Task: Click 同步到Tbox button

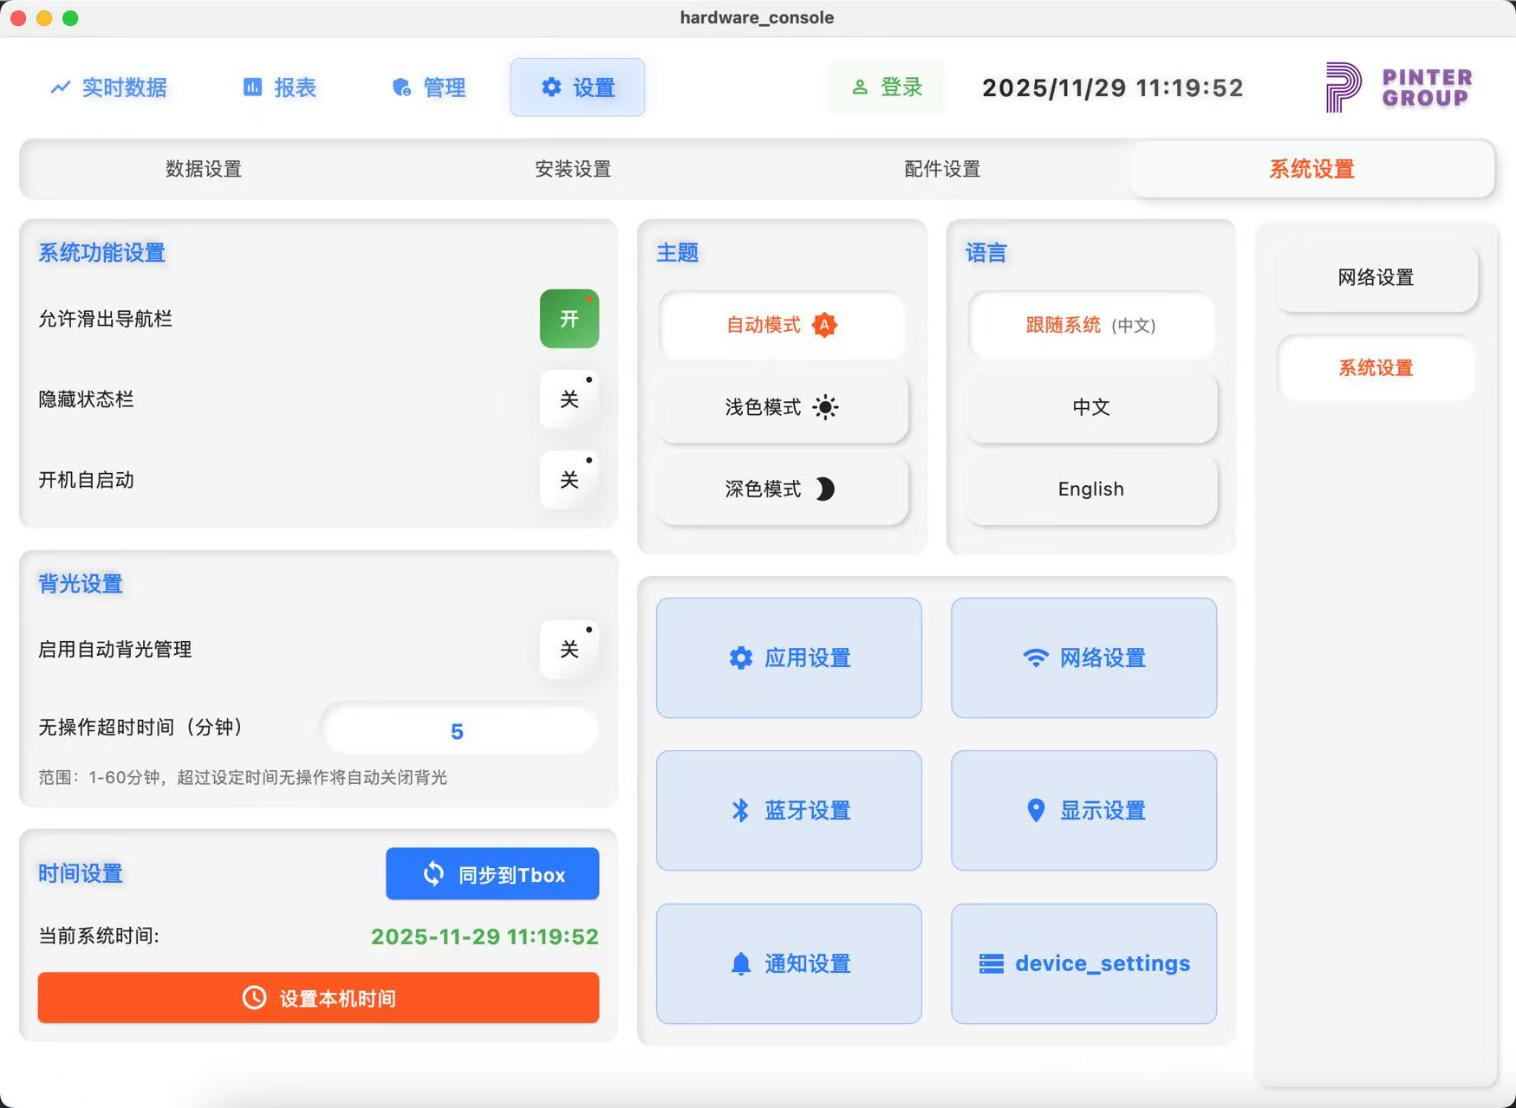Action: pyautogui.click(x=491, y=874)
